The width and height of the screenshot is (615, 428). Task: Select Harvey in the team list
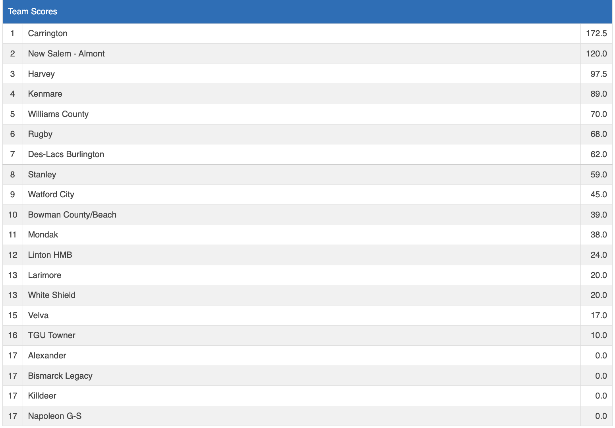pos(41,74)
